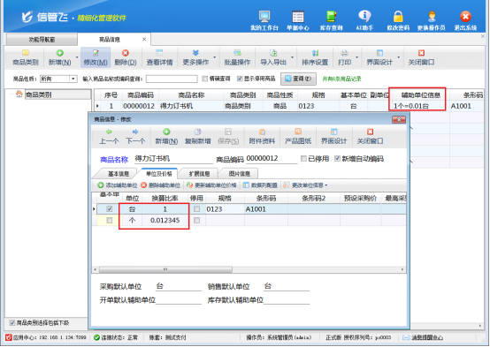
Task: Open 我的工作台 from the top header
Action: (x=264, y=20)
